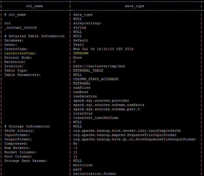Select the 'numRows' parameter
The image size is (204, 176).
[80, 92]
